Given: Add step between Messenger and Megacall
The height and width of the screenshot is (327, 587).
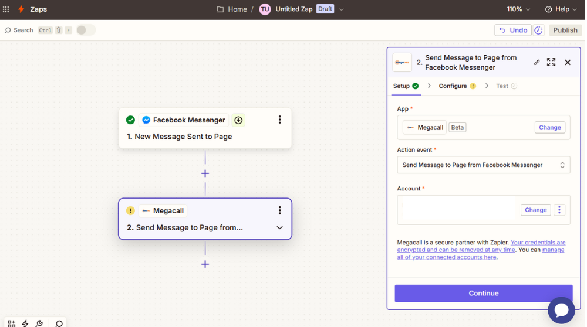Looking at the screenshot, I should coord(205,173).
